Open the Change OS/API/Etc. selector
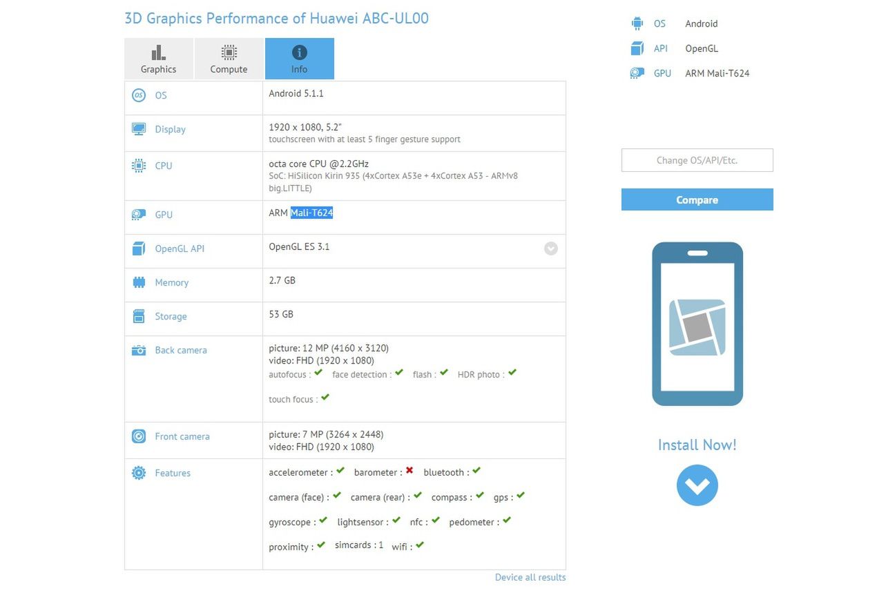 [697, 160]
